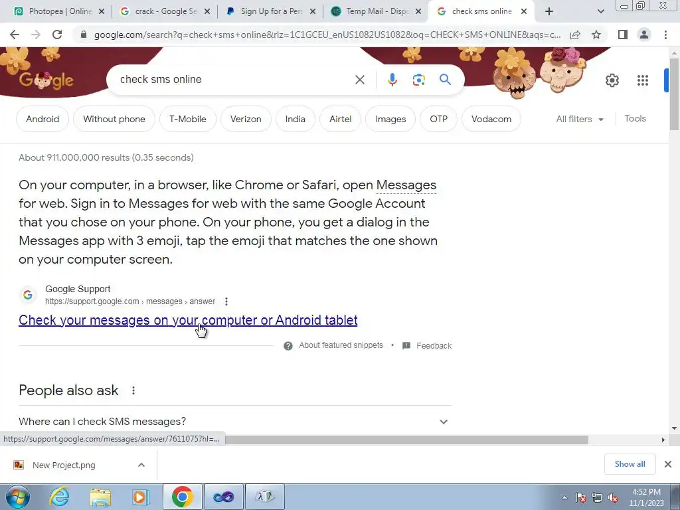Select the Airtel filter chip
Image resolution: width=680 pixels, height=510 pixels.
[341, 119]
